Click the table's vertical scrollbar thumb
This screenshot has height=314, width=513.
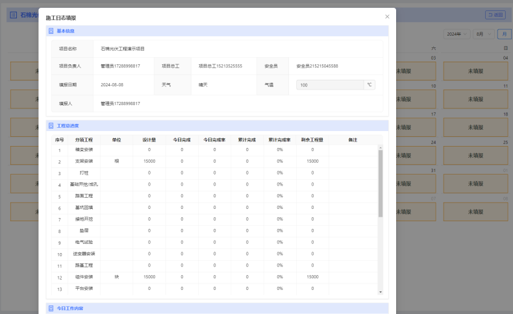point(380,184)
